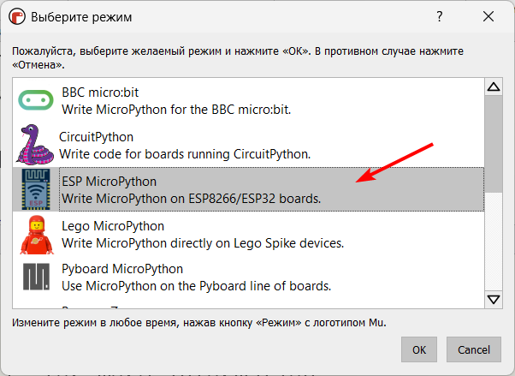Click the Pyboard MicroPython logo icon
This screenshot has height=376, width=515.
point(36,277)
